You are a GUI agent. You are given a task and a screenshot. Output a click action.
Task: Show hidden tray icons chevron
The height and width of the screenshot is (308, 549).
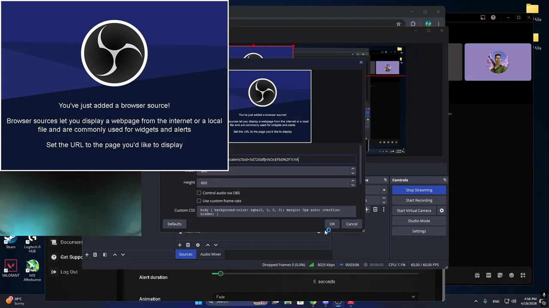coord(476,301)
